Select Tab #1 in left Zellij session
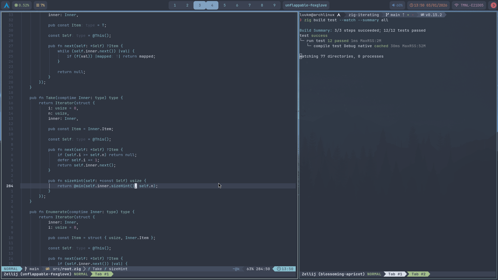 pos(102,274)
